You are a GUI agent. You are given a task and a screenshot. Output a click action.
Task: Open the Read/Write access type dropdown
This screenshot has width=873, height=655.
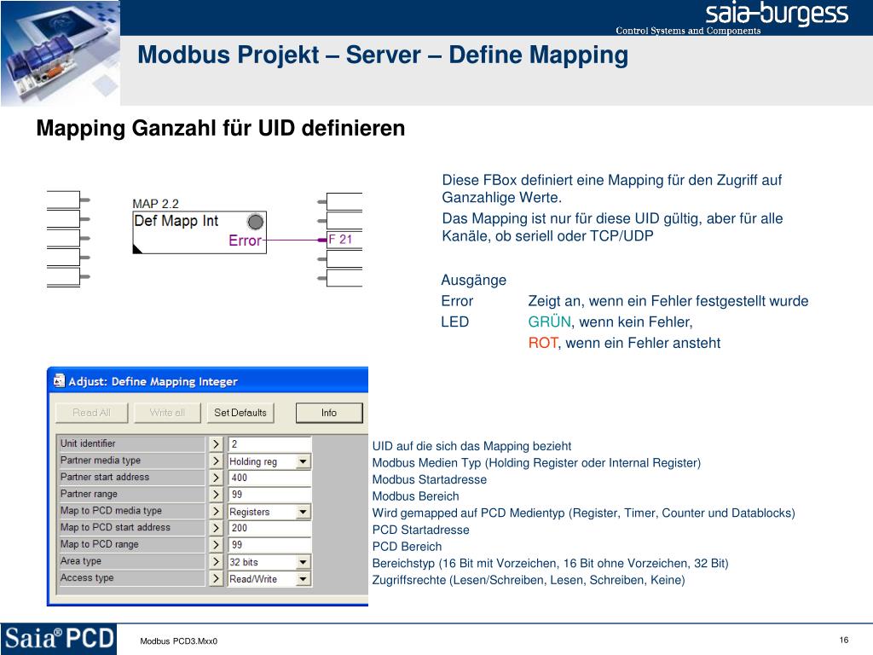click(303, 579)
